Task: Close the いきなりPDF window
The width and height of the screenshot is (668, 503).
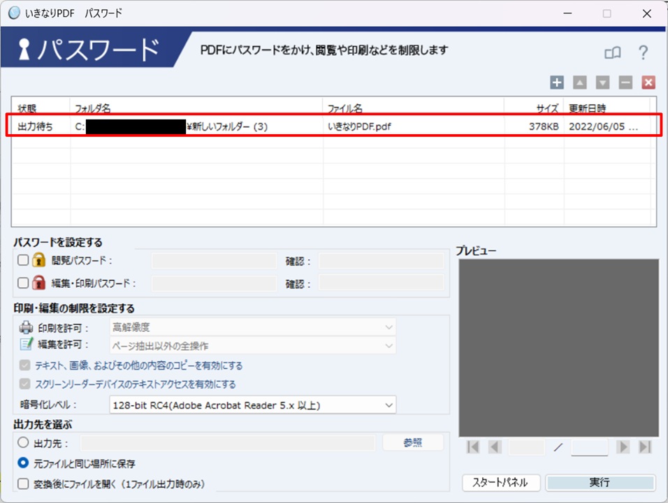Action: 647,13
